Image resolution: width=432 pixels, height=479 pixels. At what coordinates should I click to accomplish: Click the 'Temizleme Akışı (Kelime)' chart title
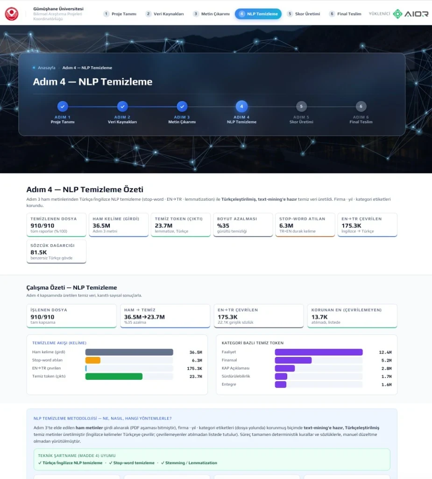59,343
